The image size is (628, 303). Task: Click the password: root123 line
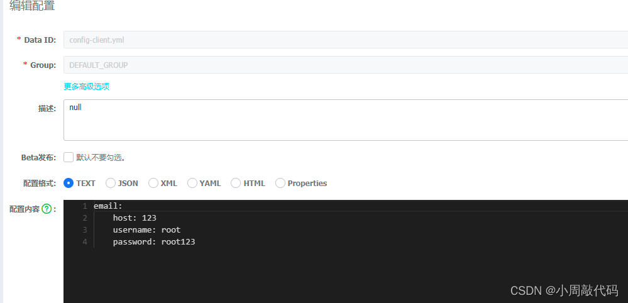154,242
